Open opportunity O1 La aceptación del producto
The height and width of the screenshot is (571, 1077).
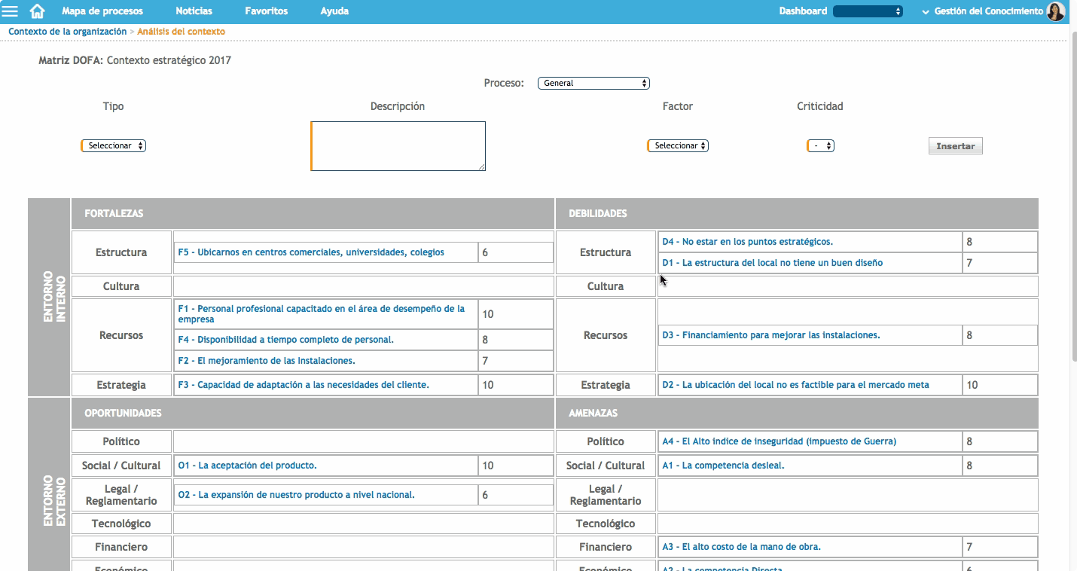pyautogui.click(x=247, y=466)
